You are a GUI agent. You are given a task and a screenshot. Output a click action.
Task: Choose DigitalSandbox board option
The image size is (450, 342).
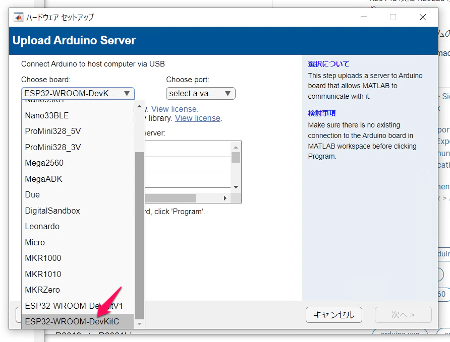click(78, 211)
